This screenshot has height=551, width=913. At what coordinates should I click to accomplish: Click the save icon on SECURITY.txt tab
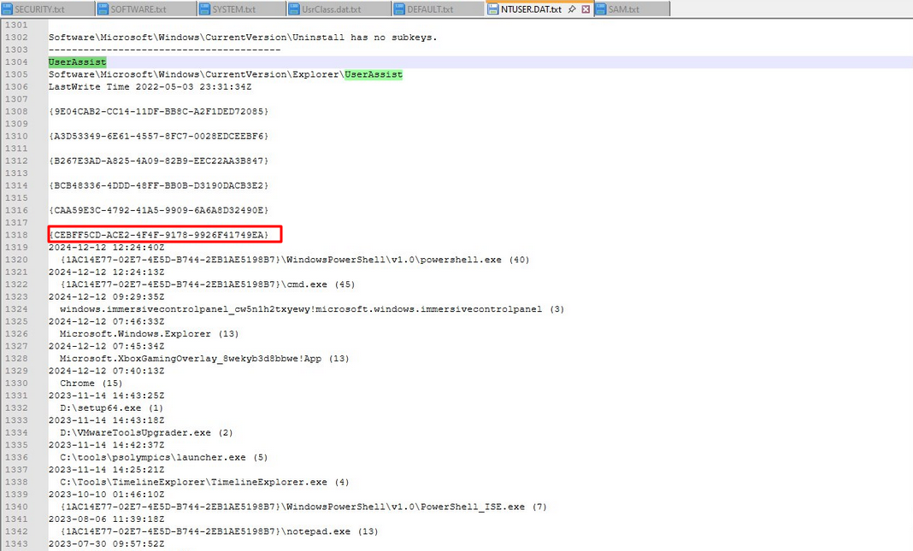[x=7, y=9]
